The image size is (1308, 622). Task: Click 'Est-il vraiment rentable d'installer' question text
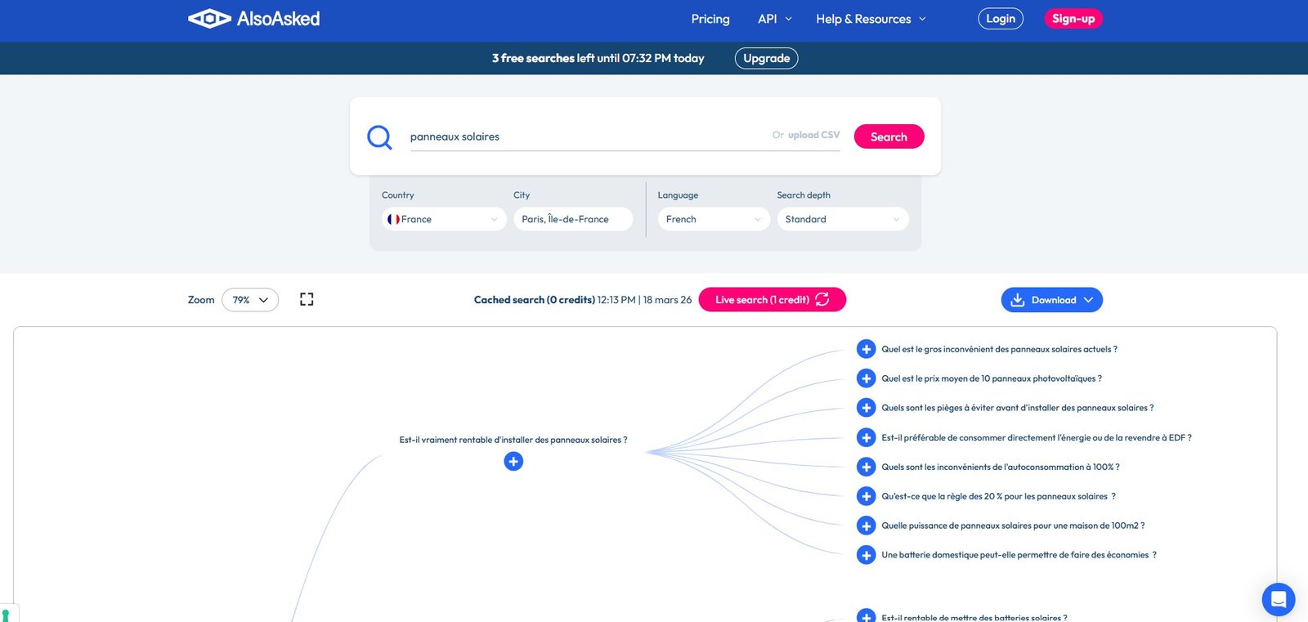click(x=513, y=440)
